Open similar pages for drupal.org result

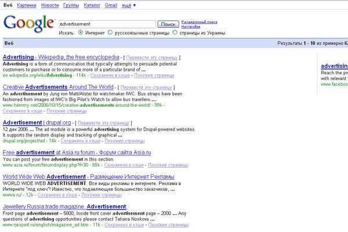pos(125,141)
